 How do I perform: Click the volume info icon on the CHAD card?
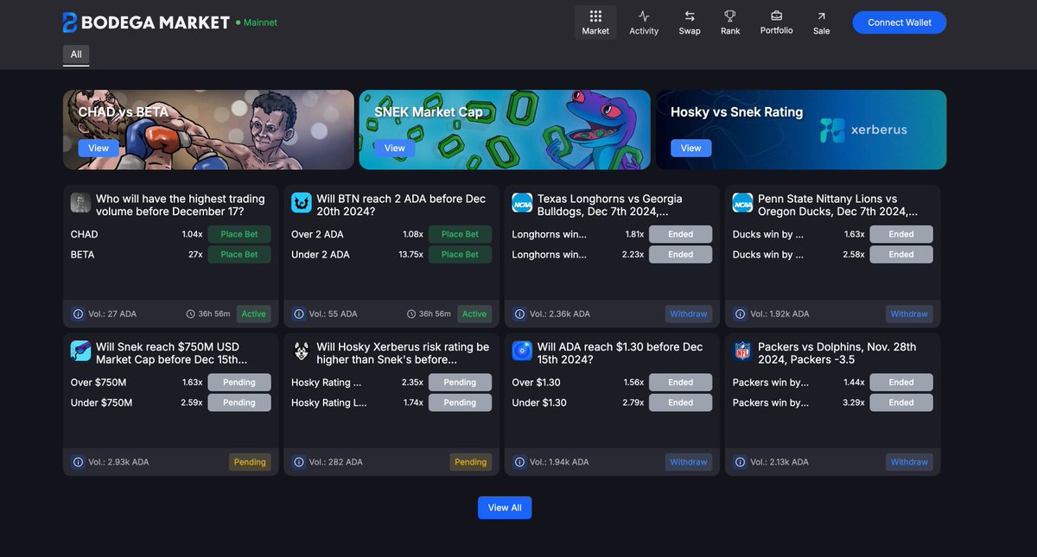78,313
